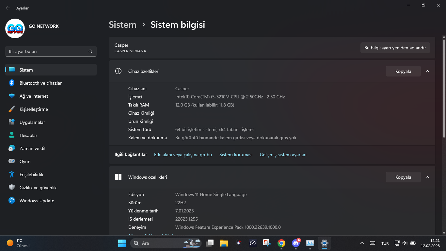Open the performance monitor graph app on taskbar

click(310, 243)
